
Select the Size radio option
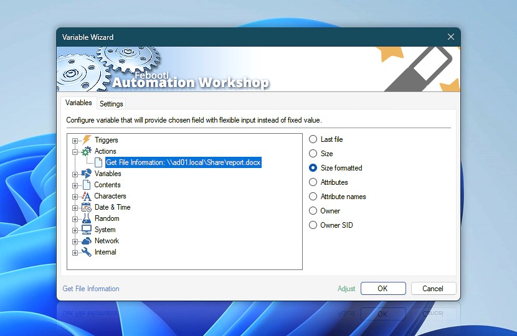(x=313, y=154)
